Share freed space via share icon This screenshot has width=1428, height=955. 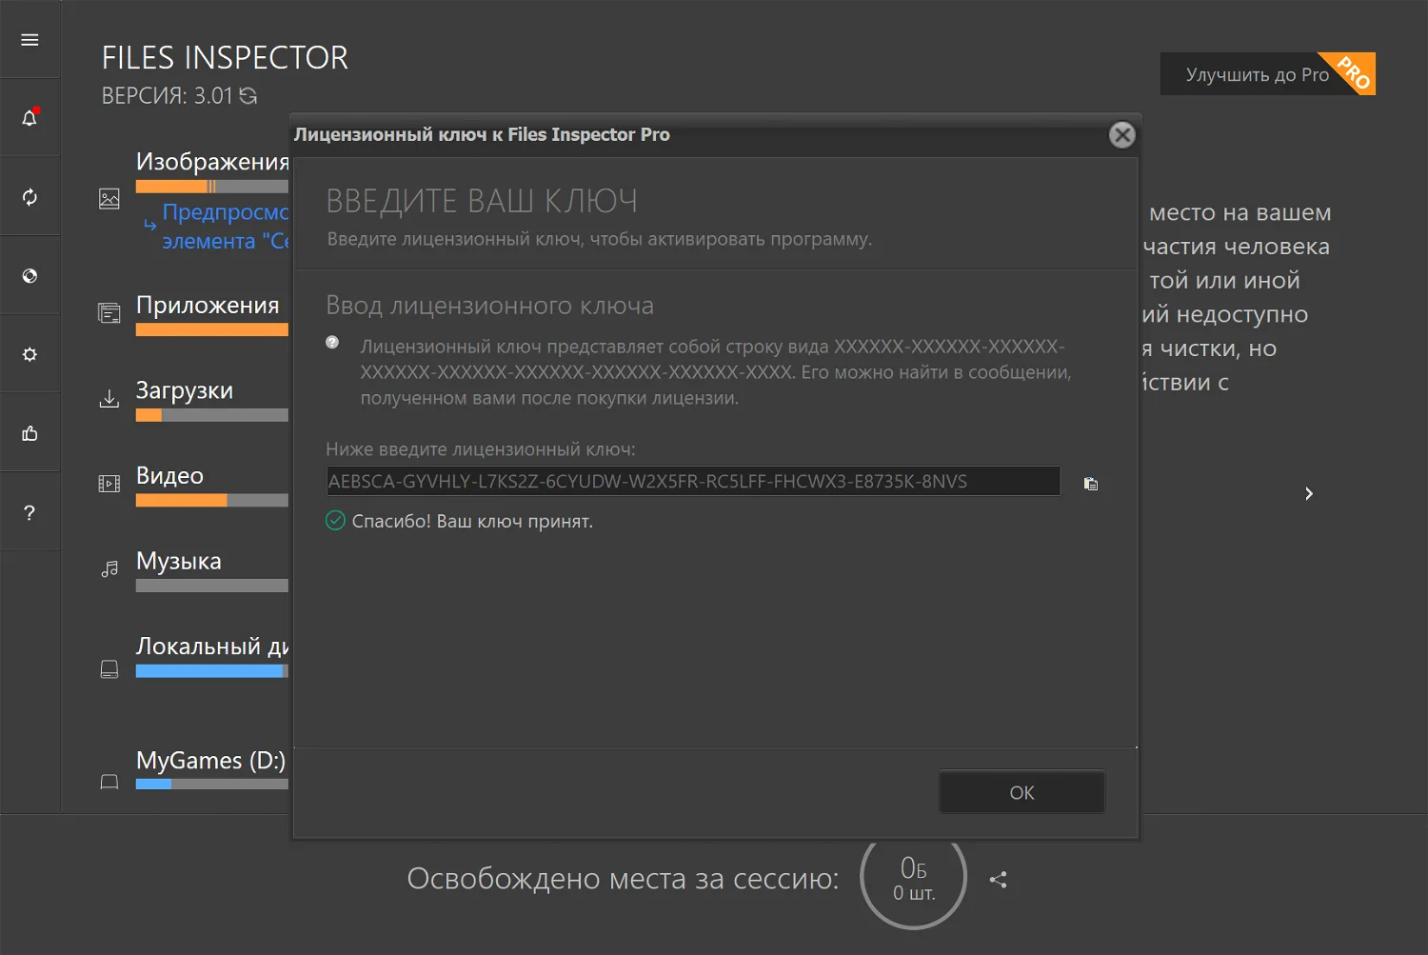[998, 880]
